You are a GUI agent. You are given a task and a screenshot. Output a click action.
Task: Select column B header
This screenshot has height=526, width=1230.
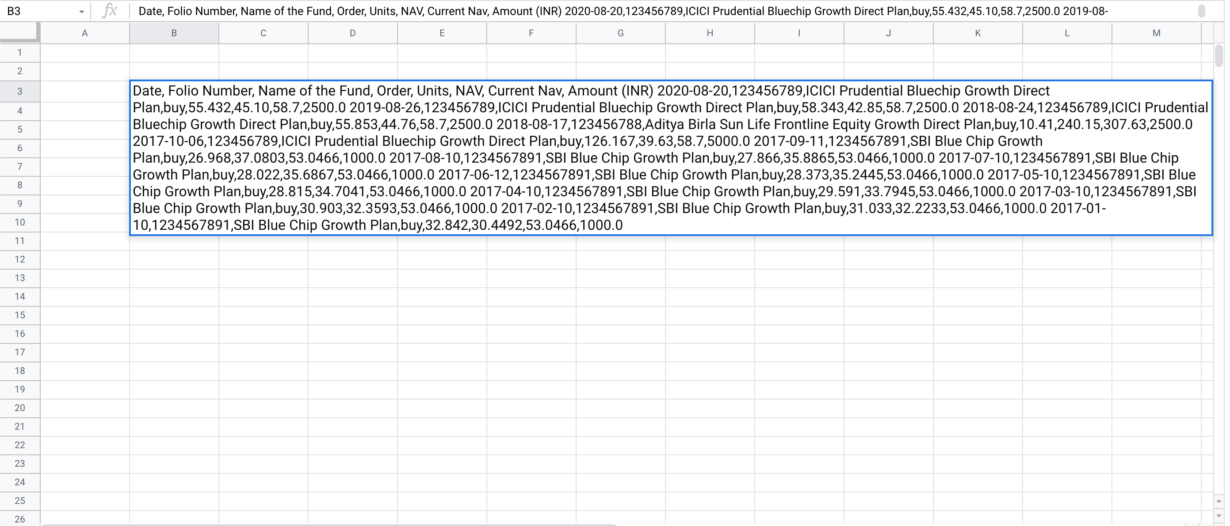click(x=174, y=33)
